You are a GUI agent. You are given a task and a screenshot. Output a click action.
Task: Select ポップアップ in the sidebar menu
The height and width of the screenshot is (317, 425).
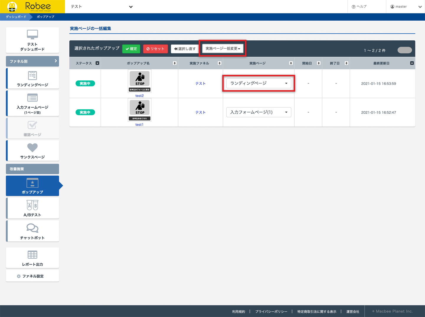(32, 186)
